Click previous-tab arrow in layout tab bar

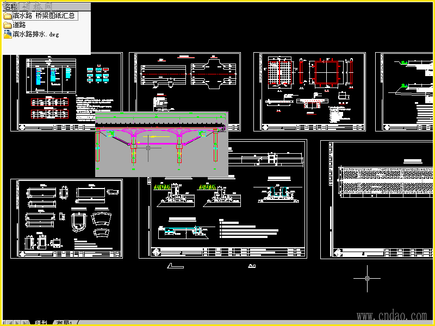coord(11,322)
